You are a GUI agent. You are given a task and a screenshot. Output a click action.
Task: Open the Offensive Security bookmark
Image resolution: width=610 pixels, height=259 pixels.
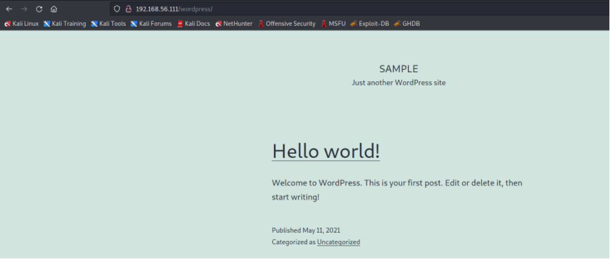click(x=287, y=24)
